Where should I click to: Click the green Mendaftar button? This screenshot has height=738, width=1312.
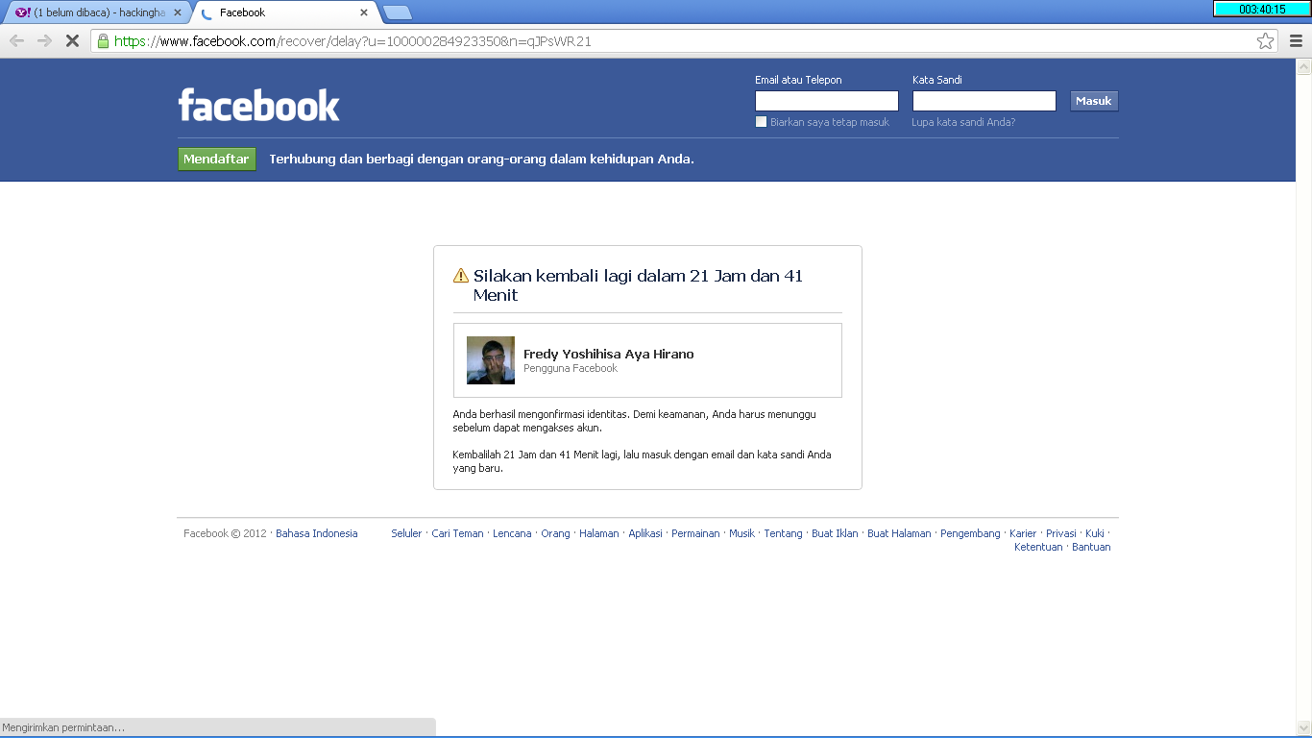pos(217,160)
